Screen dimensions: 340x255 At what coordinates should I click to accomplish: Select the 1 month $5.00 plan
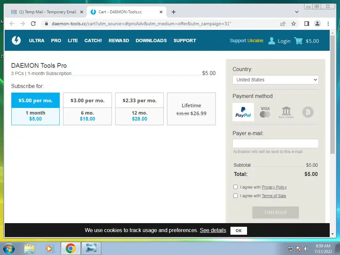(x=36, y=109)
